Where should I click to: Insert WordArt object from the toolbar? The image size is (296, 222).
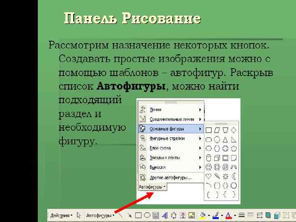click(x=165, y=215)
